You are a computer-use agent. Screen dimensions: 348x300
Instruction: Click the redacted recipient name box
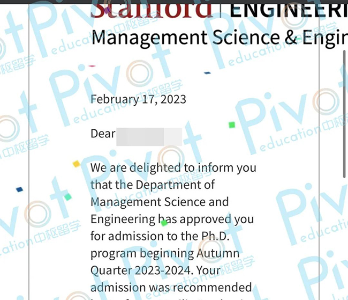pyautogui.click(x=149, y=134)
